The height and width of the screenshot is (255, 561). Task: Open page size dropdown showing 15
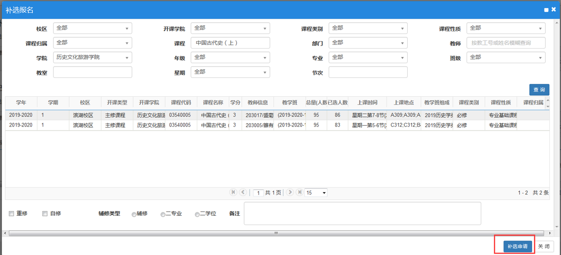[316, 193]
